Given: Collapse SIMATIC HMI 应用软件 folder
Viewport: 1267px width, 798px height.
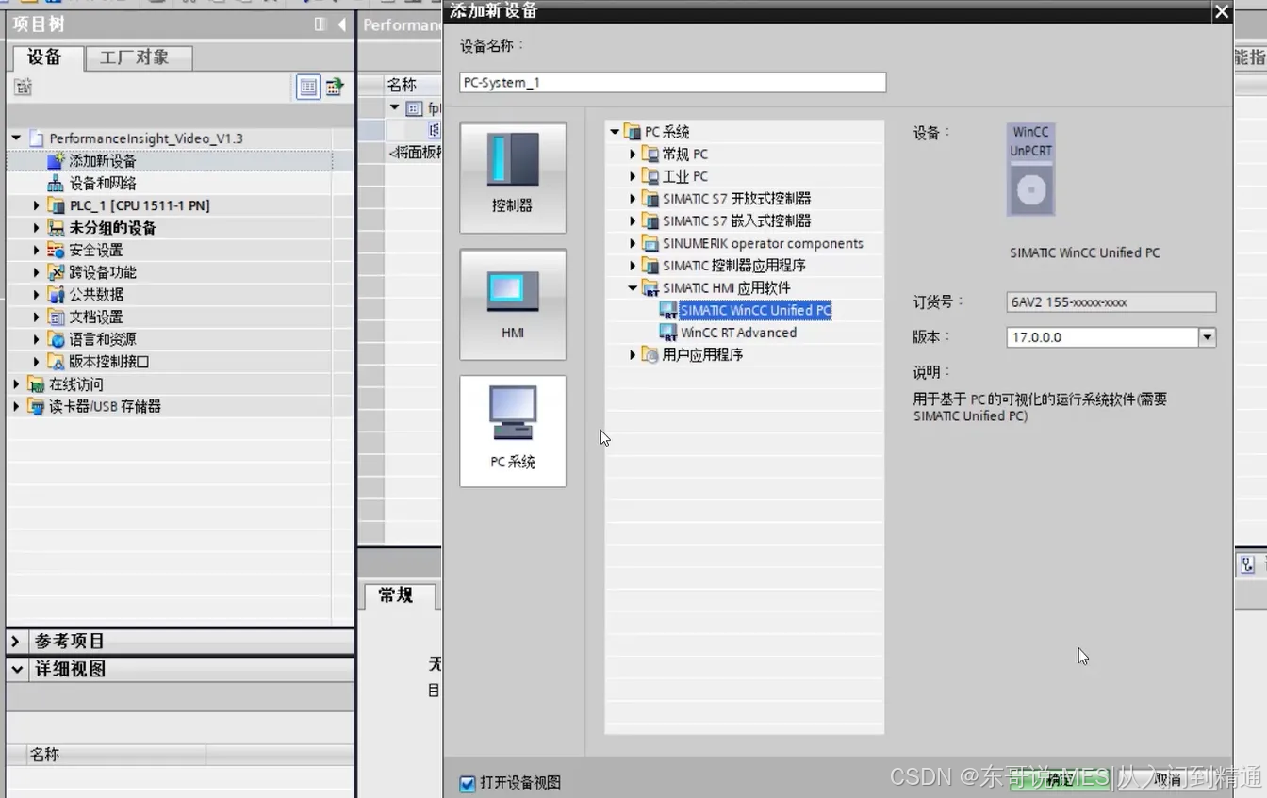Looking at the screenshot, I should point(633,288).
